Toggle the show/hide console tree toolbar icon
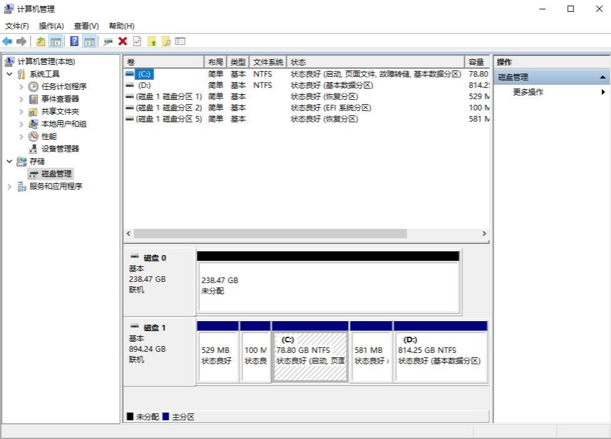611x439 pixels. [56, 41]
